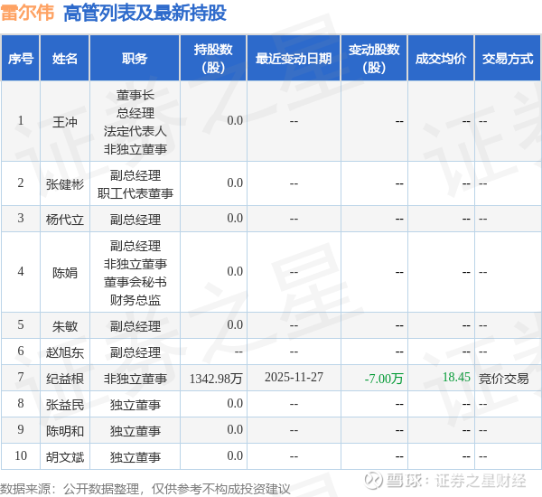Click the 0.0 holdings in 胡文斌's row
The height and width of the screenshot is (497, 542).
[235, 455]
